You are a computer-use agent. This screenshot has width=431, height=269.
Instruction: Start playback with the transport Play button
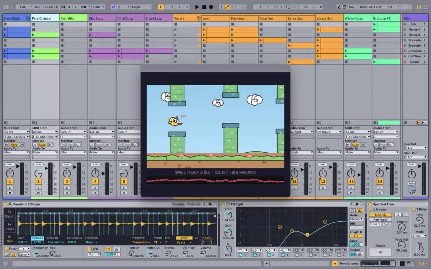pyautogui.click(x=197, y=7)
